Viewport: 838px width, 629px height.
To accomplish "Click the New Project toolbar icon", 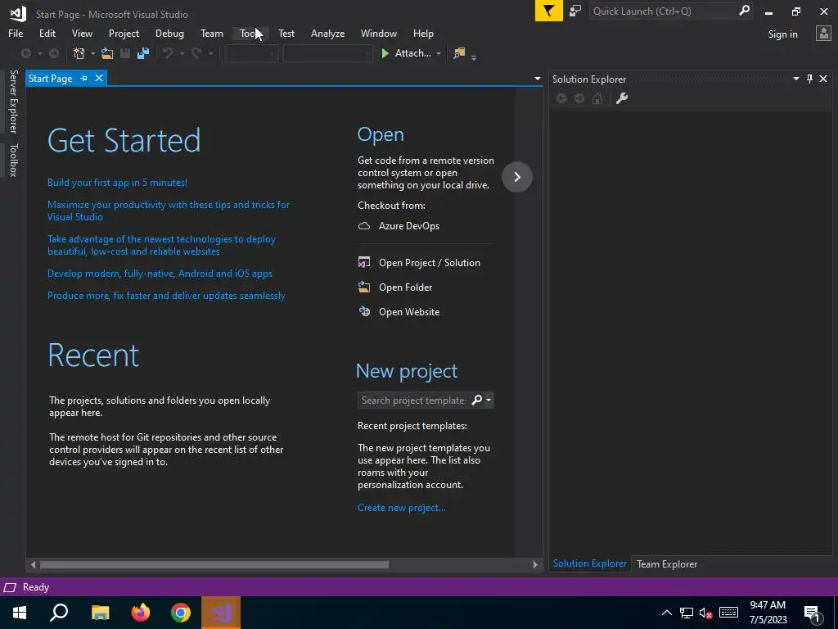I will 79,53.
